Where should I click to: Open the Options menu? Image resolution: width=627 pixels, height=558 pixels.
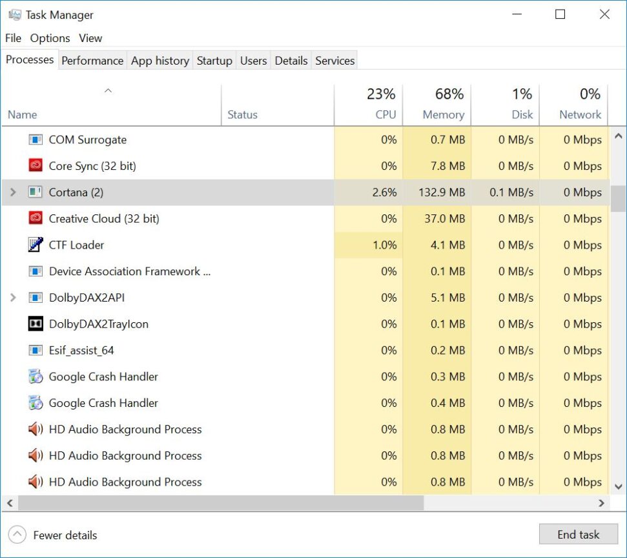click(50, 38)
